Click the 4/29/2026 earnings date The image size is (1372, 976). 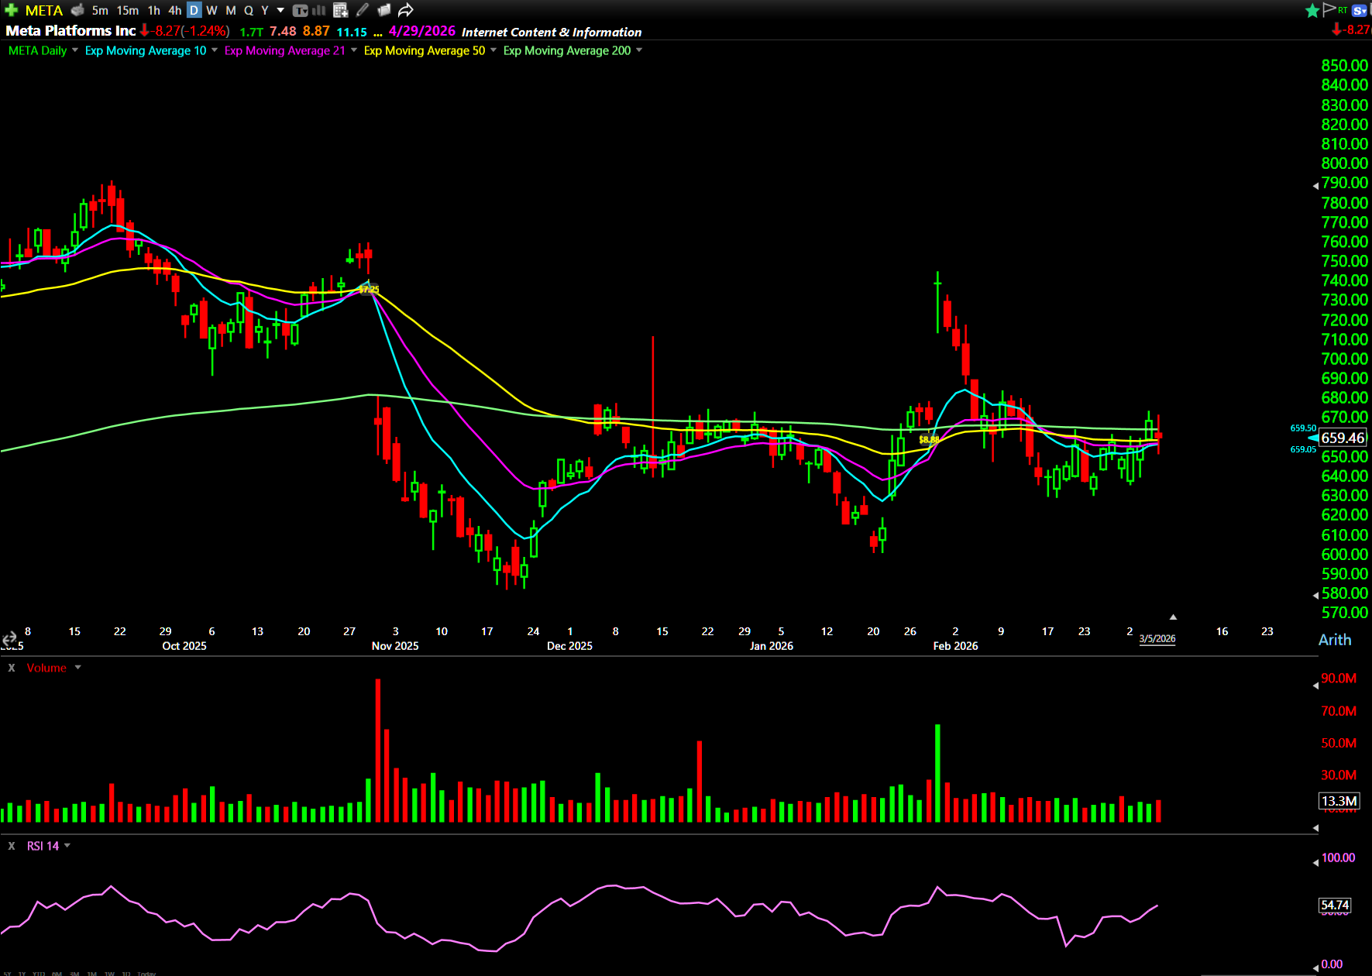click(421, 31)
